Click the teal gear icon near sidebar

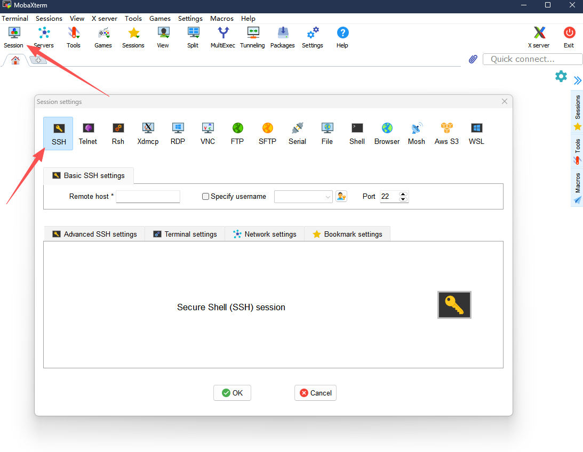pos(561,77)
